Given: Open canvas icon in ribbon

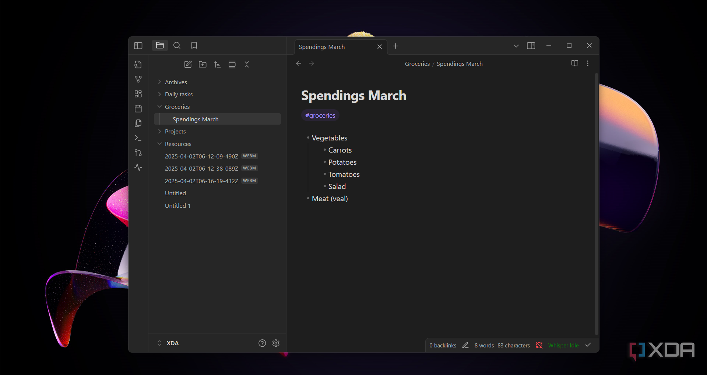Looking at the screenshot, I should (138, 94).
